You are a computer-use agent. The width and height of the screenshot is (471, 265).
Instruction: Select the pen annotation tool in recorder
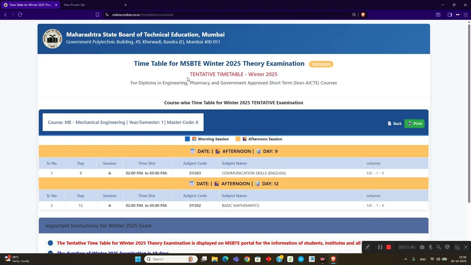tap(367, 247)
